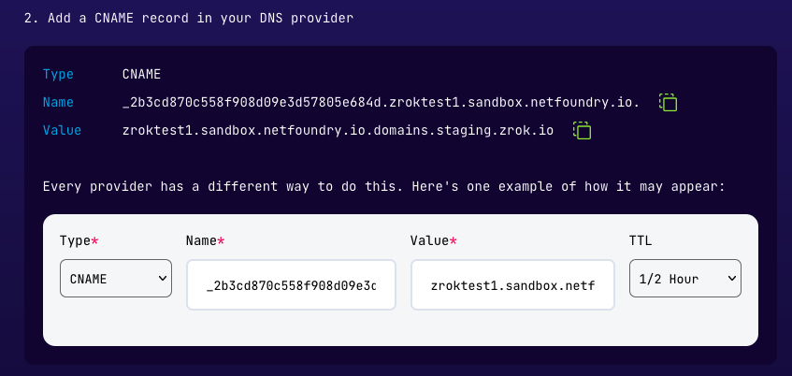Screen dimensions: 792x376
Task: Open the Type dropdown showing CNAME
Action: point(115,278)
